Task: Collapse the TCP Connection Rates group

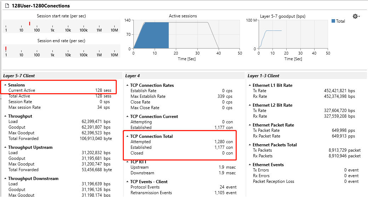Action: pyautogui.click(x=127, y=85)
